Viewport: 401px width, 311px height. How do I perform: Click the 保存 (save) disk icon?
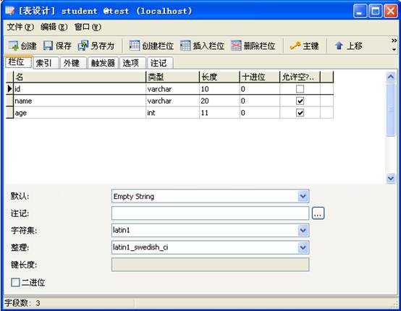click(48, 46)
